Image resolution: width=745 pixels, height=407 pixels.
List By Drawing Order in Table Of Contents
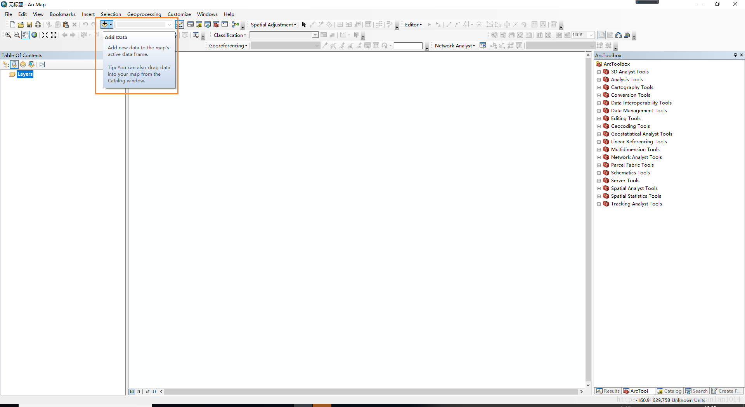[6, 64]
